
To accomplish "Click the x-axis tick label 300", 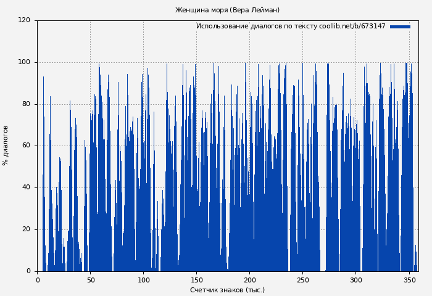I will [355, 280].
